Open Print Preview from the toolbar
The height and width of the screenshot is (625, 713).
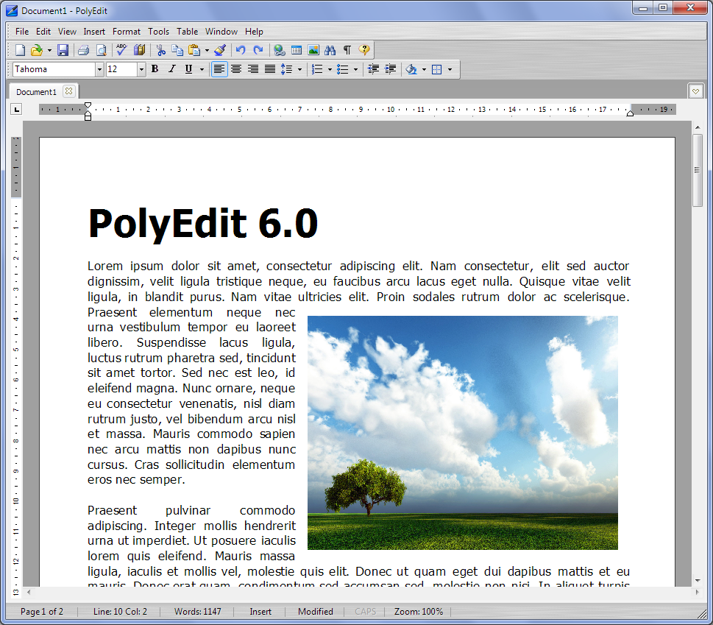coord(101,50)
